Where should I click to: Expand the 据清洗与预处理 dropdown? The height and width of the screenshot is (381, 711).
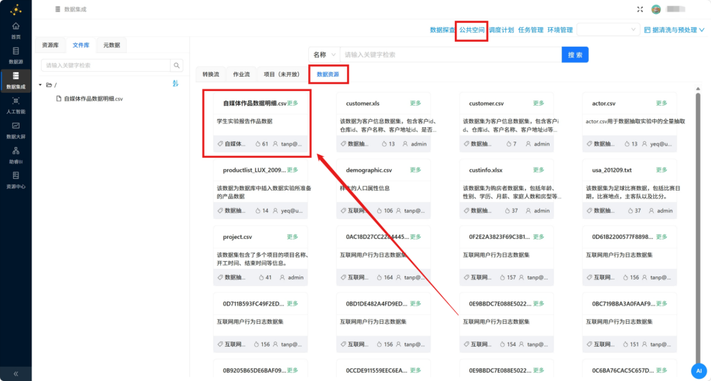[x=701, y=30]
